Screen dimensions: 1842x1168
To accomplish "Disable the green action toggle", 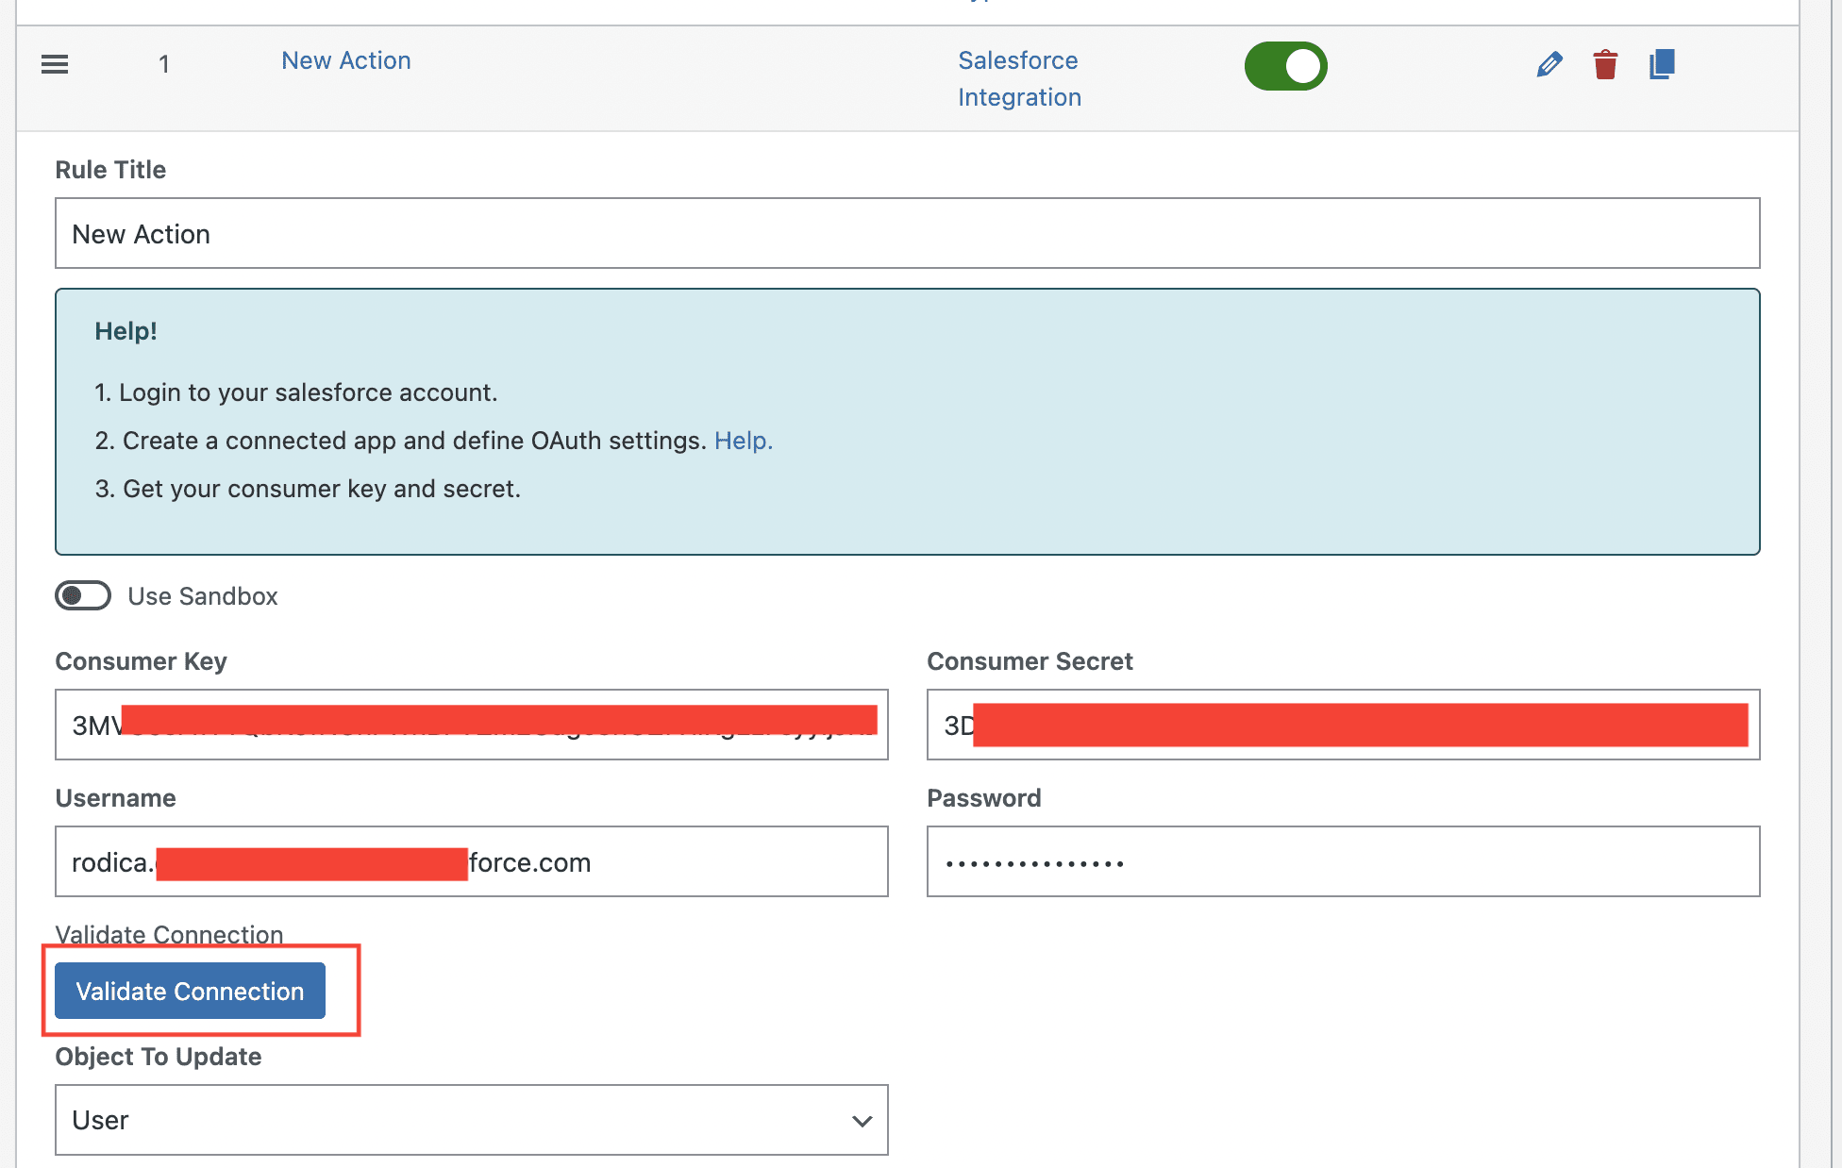I will pyautogui.click(x=1285, y=66).
